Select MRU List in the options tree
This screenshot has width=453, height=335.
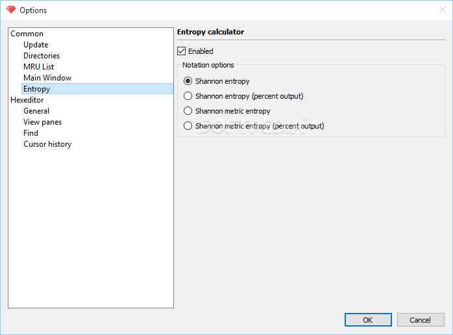point(39,67)
